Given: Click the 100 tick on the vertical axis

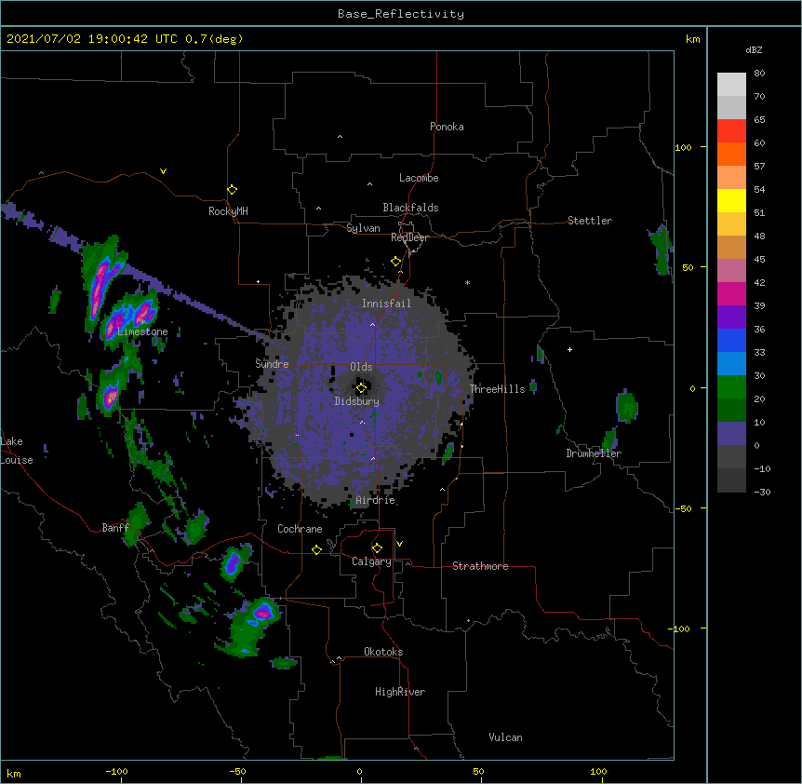Looking at the screenshot, I should click(683, 147).
